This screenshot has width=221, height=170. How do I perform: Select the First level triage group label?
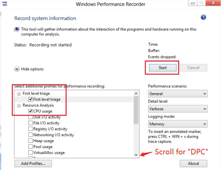tap(36, 93)
